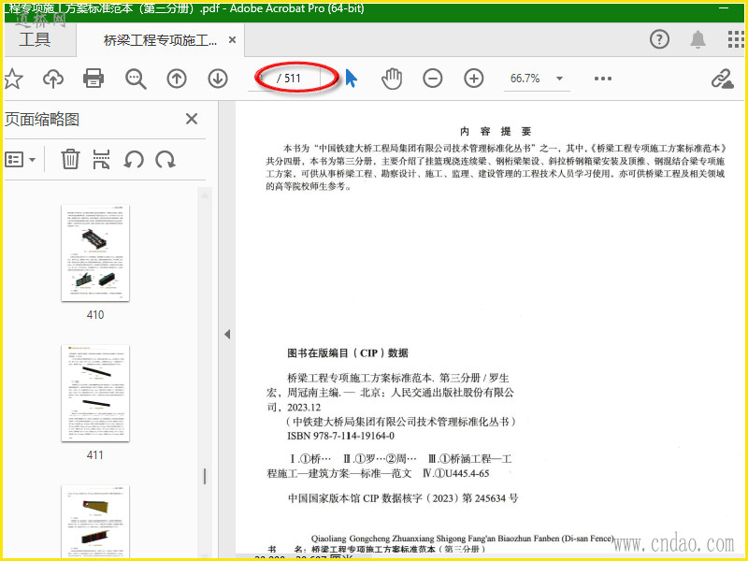Screen dimensions: 748x561
Task: Activate the selection arrow tool
Action: 352,79
